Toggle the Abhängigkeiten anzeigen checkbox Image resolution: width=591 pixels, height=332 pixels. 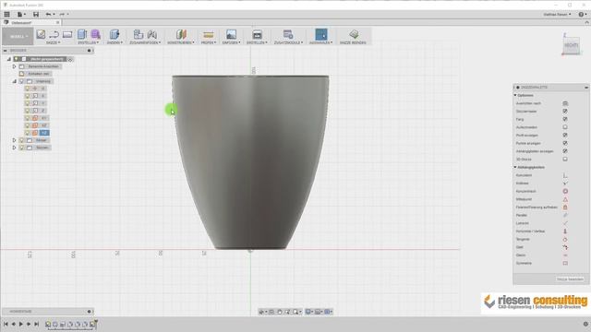(x=565, y=151)
